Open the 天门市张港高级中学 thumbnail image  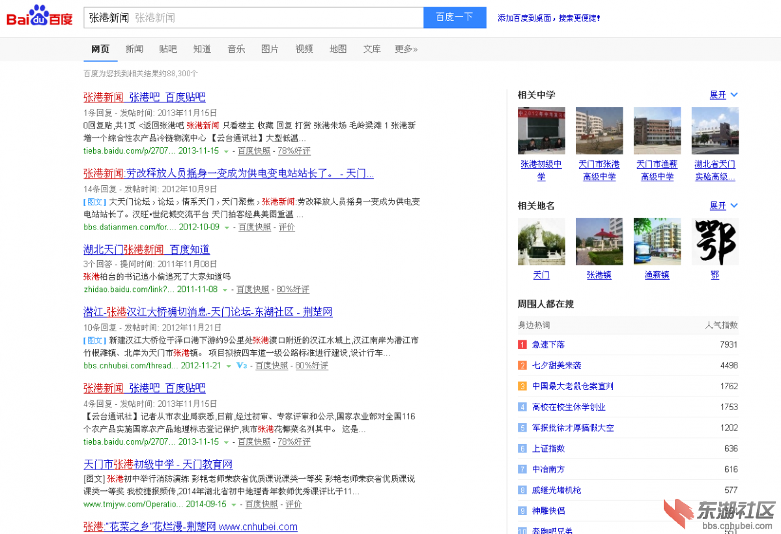point(599,130)
